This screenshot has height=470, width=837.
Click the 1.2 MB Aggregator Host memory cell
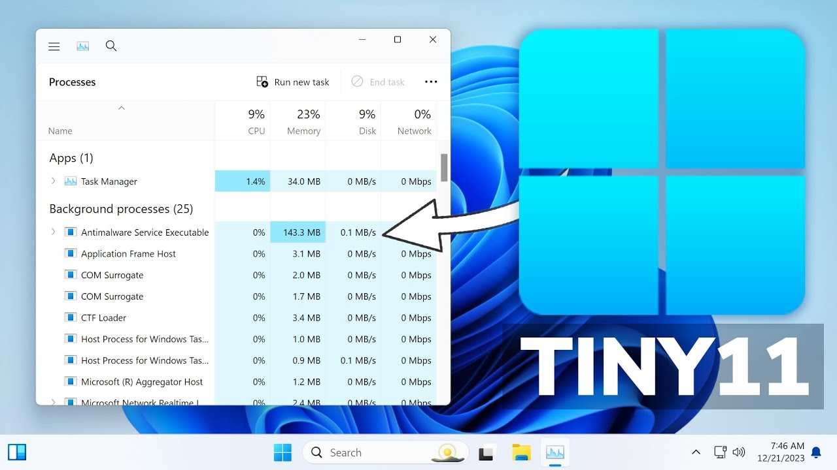point(298,382)
